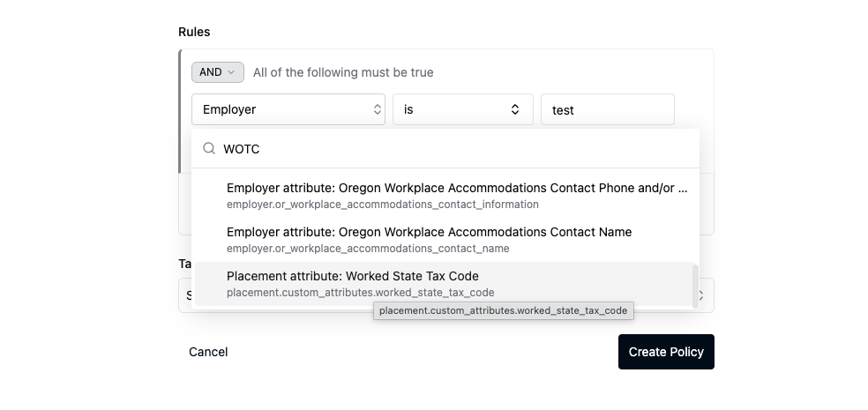Open the 'is' comparison dropdown
This screenshot has height=410, width=868.
[463, 109]
